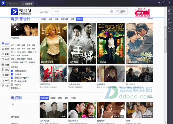Image resolution: width=173 pixels, height=124 pixels.
Task: Select the 游戏 games sidebar item
Action: [5, 80]
